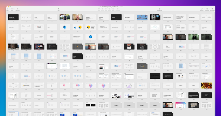This screenshot has height=116, width=221.
Task: Select slide 91 Data slide
Action: 142,66
